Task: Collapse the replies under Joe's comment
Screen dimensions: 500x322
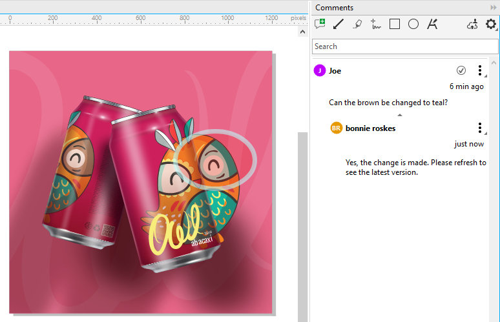Action: coord(400,115)
